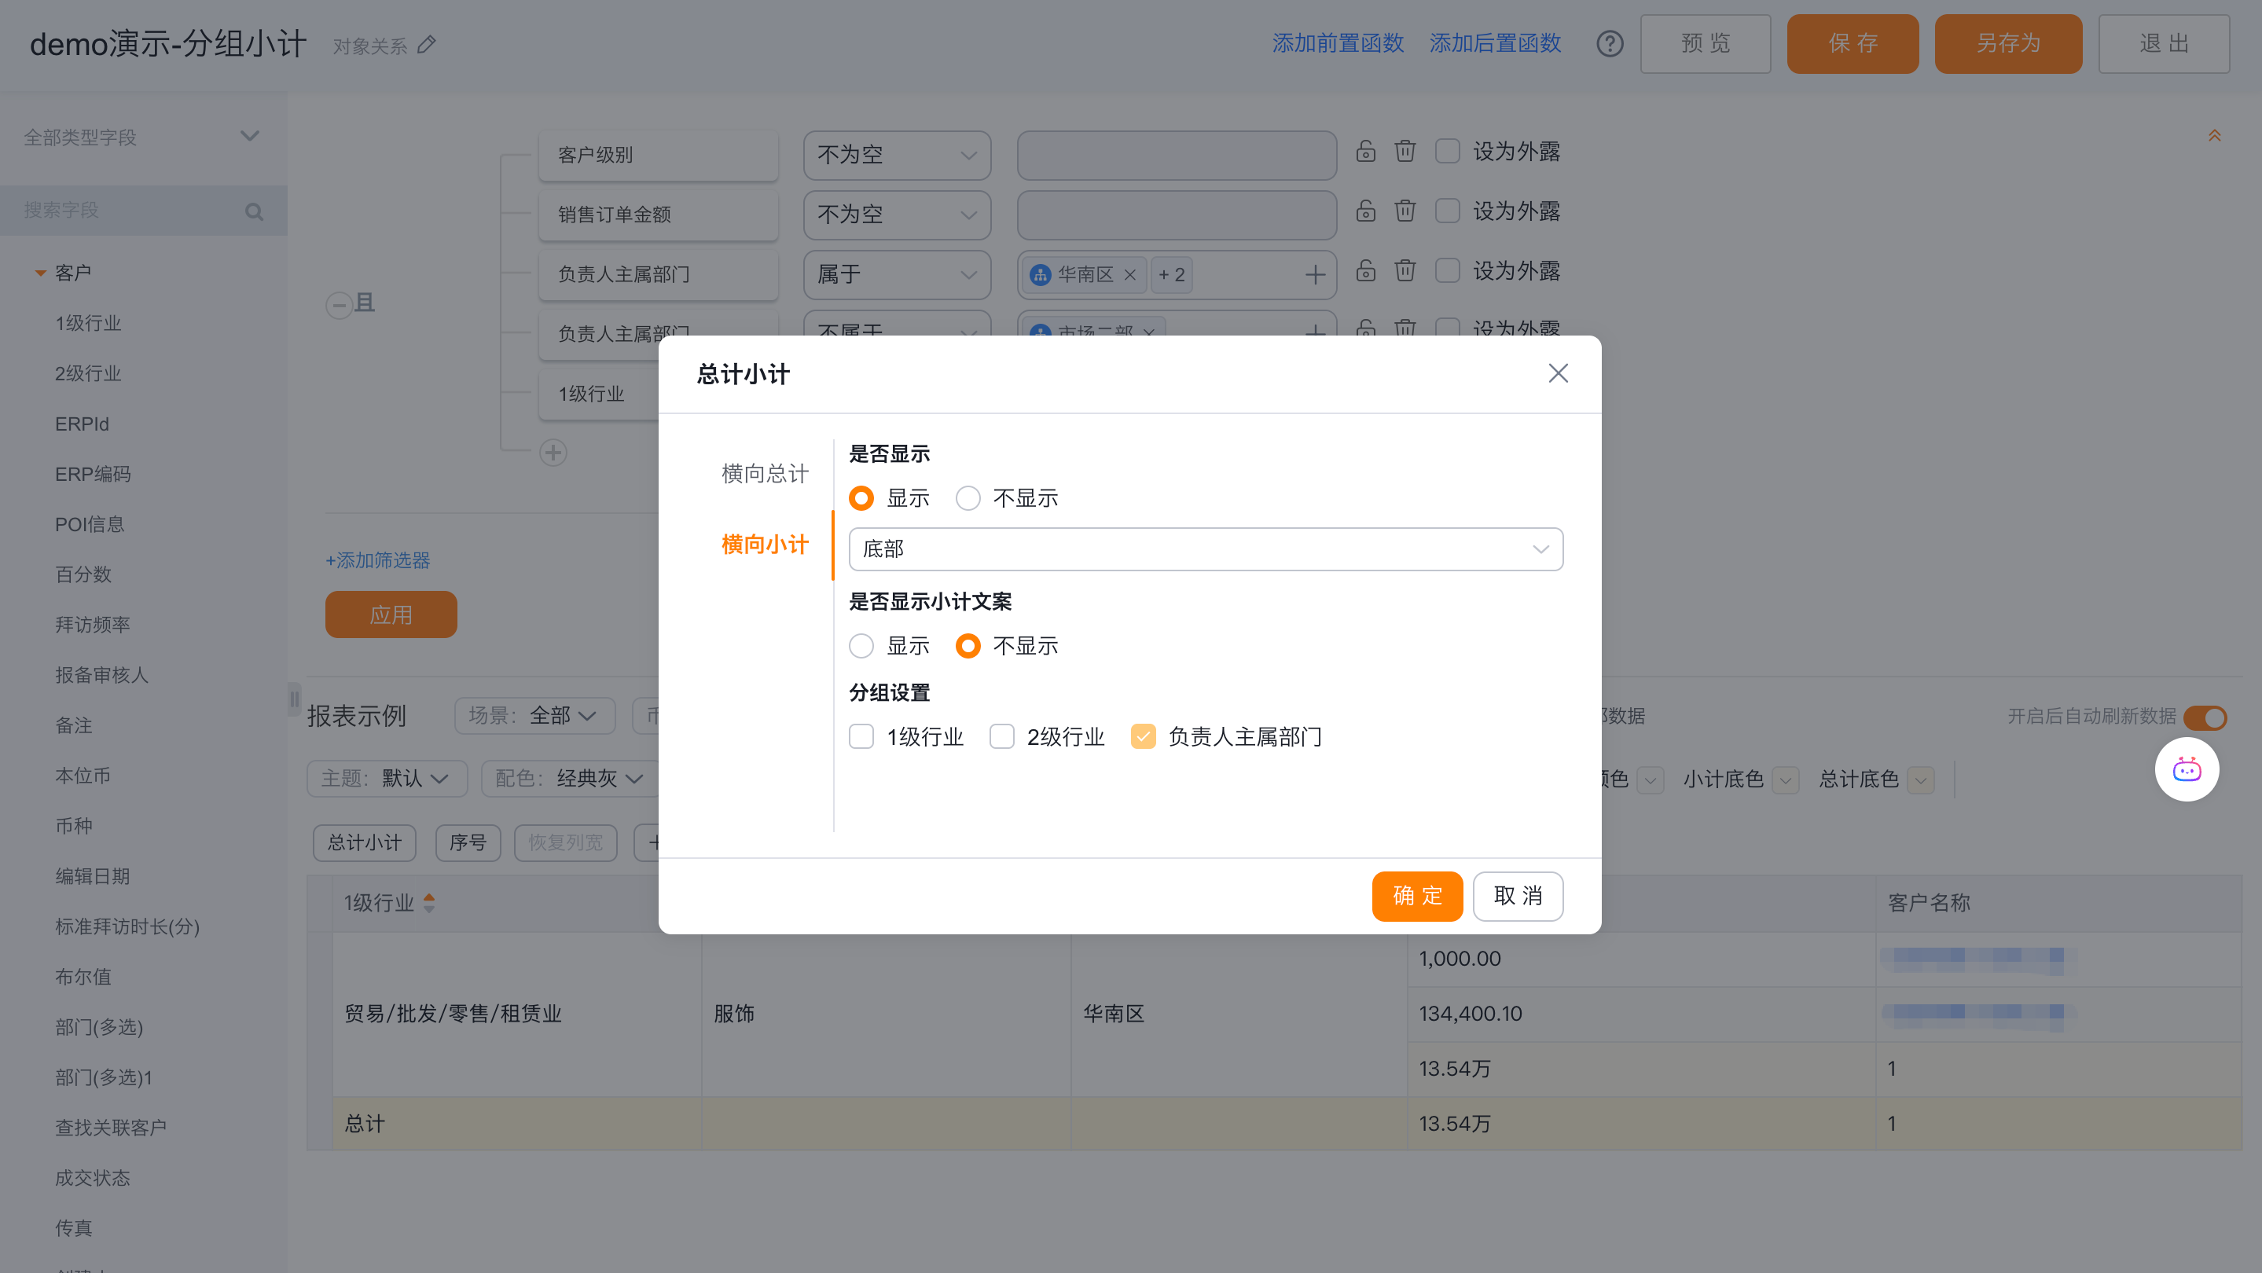Click the 添加前置函数 link

pyautogui.click(x=1338, y=43)
